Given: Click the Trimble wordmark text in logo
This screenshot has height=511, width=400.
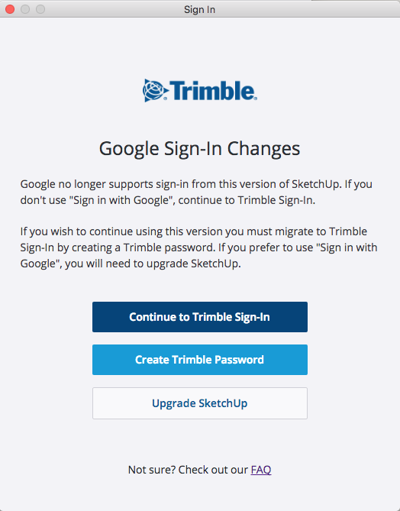Looking at the screenshot, I should point(213,91).
